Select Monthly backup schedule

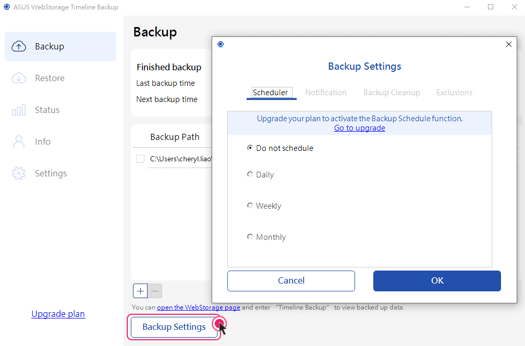coord(250,237)
